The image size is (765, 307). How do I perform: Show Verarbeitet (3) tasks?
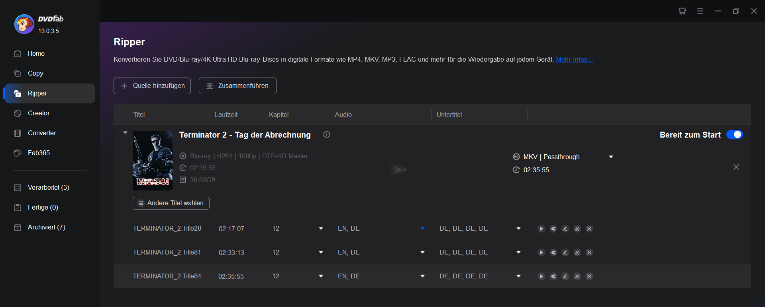pos(49,187)
